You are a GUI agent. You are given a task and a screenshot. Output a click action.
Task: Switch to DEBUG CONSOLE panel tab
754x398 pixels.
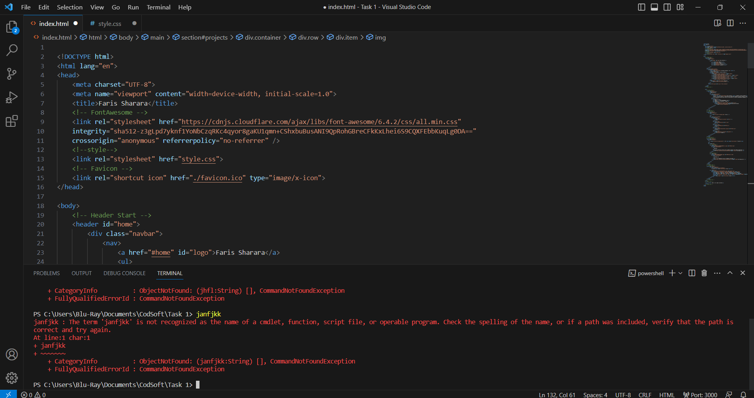(x=124, y=273)
